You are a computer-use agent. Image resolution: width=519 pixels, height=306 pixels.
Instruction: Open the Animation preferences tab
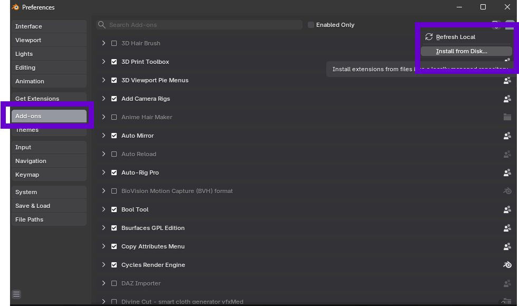pyautogui.click(x=49, y=81)
